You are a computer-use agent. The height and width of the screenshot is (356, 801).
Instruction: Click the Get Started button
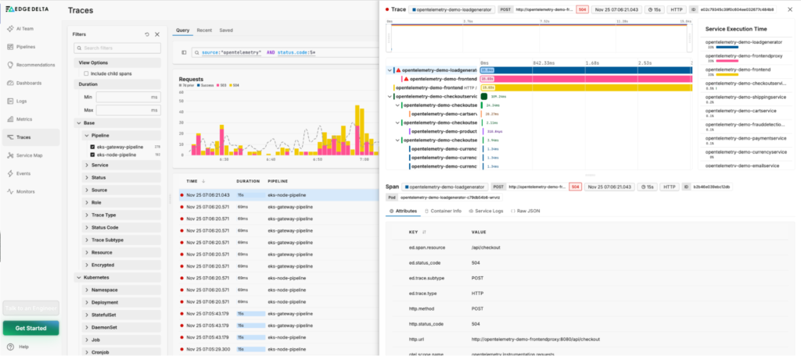(31, 328)
